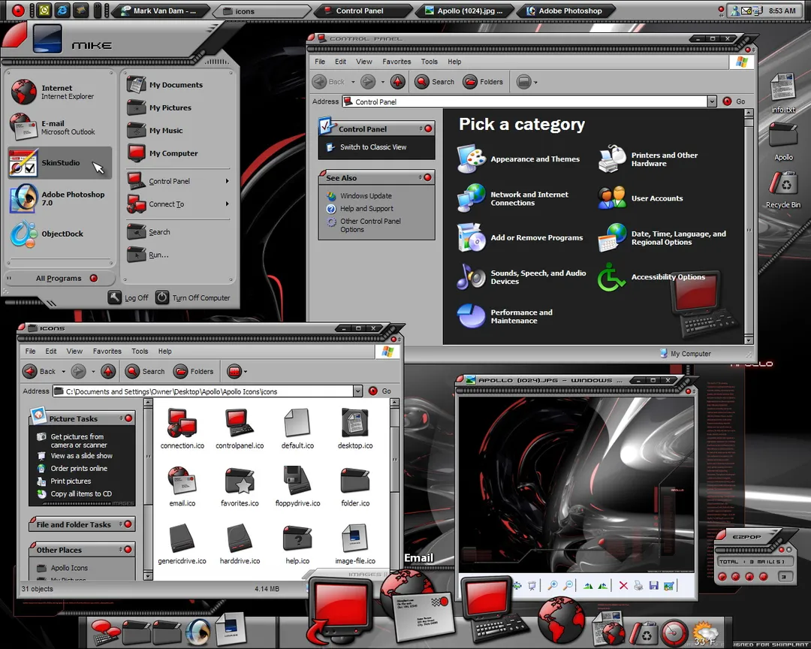Open Recycle Bin desktop icon
The height and width of the screenshot is (649, 811).
[x=783, y=190]
